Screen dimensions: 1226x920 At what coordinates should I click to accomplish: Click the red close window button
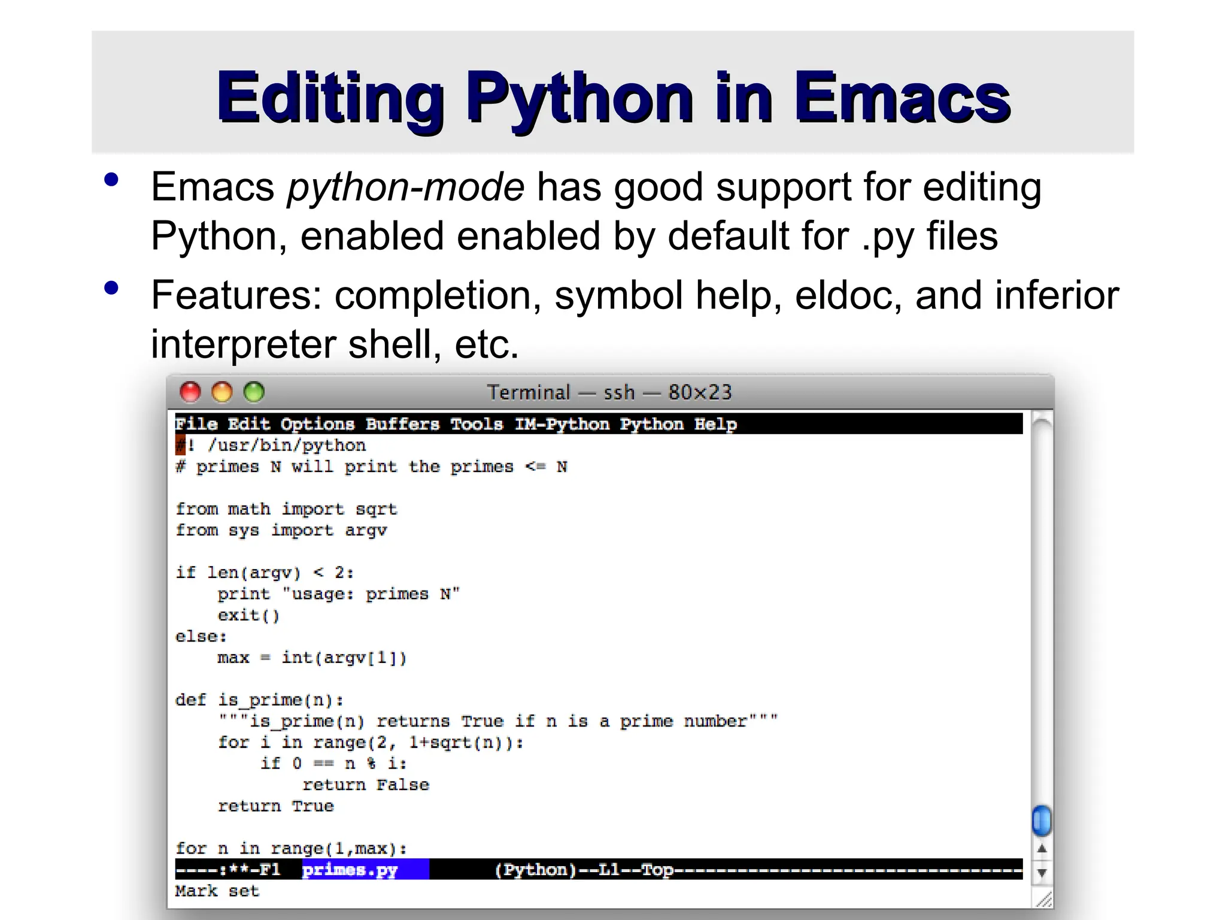[x=190, y=392]
